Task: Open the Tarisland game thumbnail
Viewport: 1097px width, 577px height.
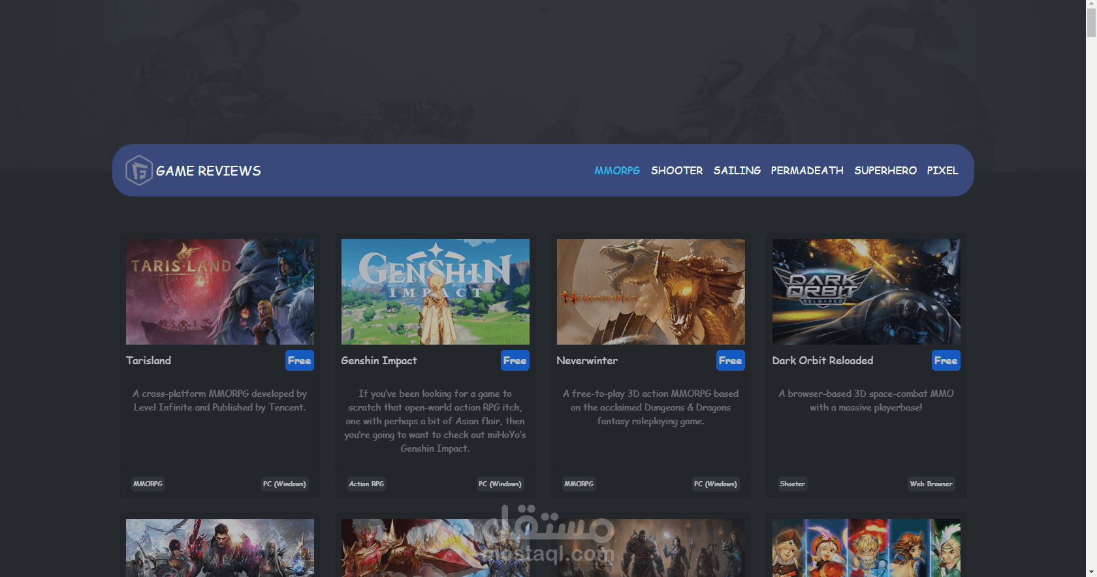Action: 220,292
